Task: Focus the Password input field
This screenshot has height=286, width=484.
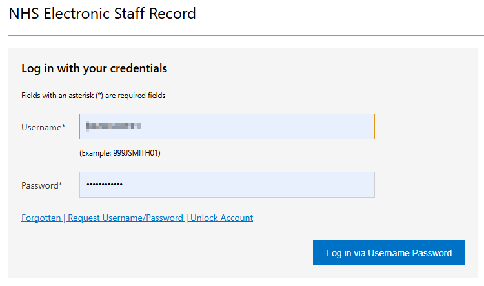Action: tap(227, 185)
